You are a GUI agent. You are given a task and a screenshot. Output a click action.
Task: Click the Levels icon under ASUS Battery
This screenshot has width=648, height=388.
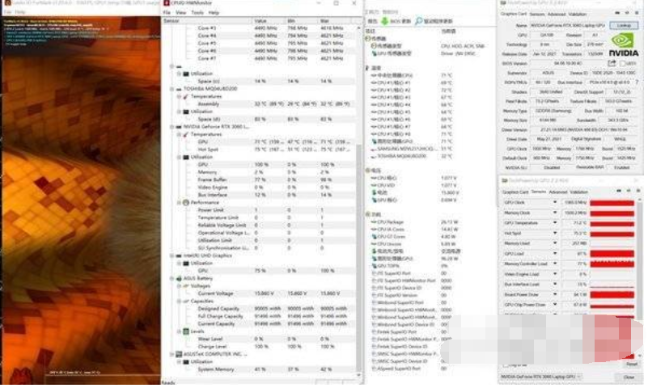[x=186, y=331]
